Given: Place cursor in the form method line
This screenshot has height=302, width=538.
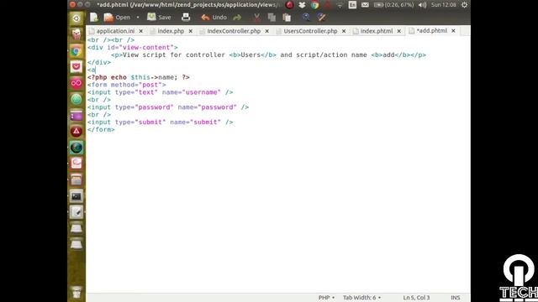Looking at the screenshot, I should (127, 85).
